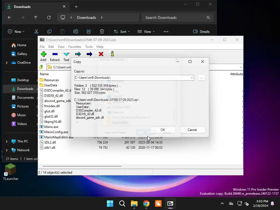The height and width of the screenshot is (210, 280).
Task: Select Mario.exe in the file list
Action: tap(49, 127)
